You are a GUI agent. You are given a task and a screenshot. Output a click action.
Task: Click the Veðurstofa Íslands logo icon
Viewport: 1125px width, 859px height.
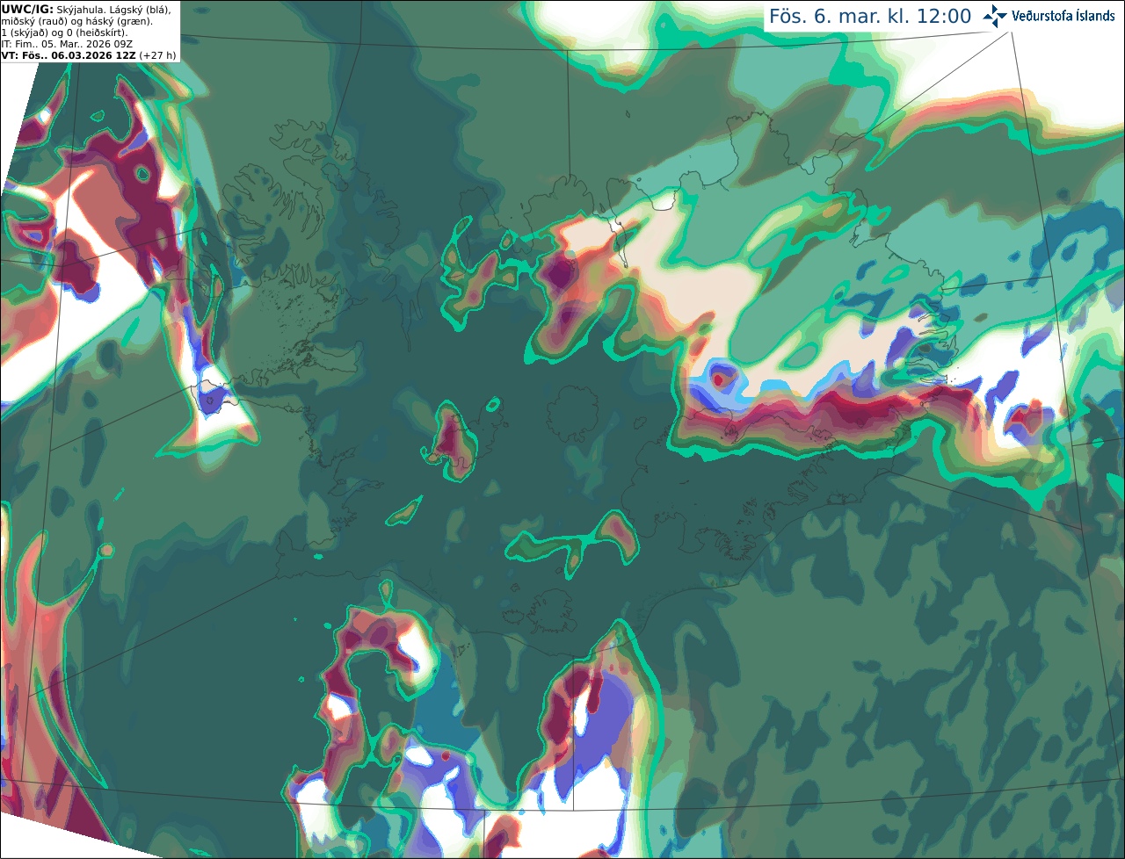coord(995,16)
